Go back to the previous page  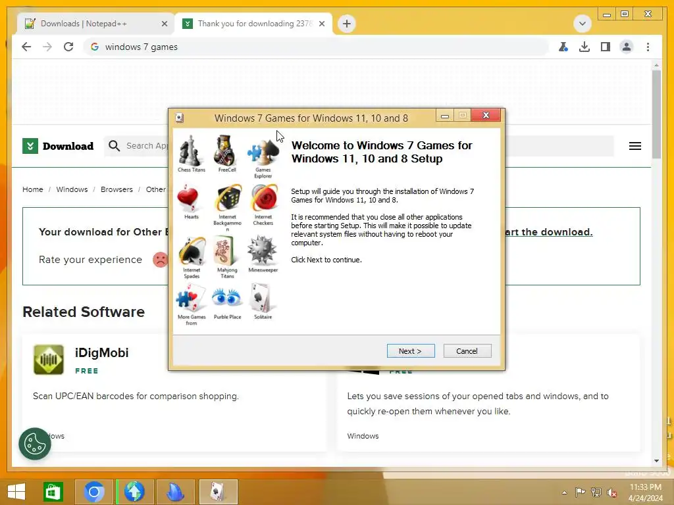26,47
